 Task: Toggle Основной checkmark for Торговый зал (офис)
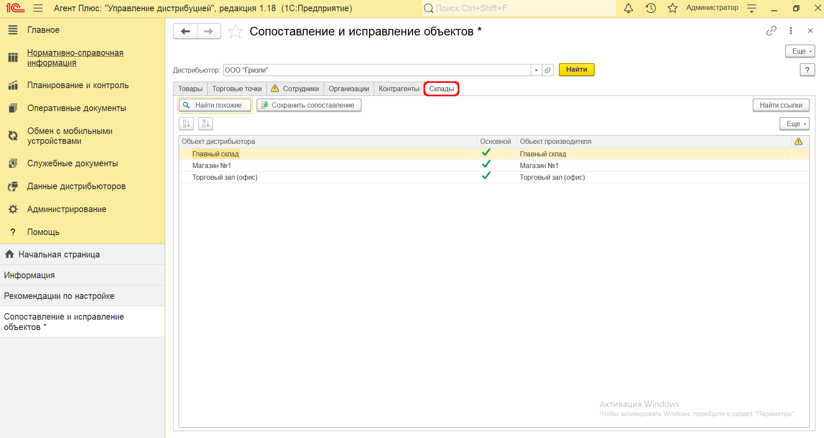tap(486, 176)
